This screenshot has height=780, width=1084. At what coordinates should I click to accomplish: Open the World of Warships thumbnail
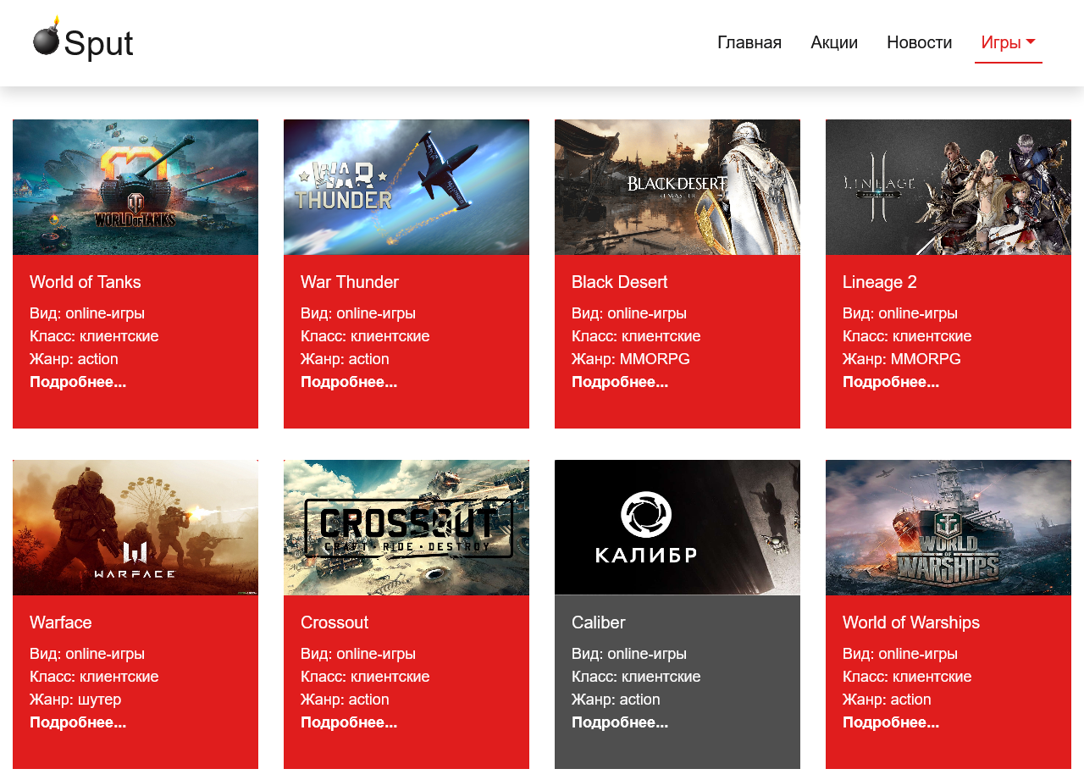coord(948,528)
